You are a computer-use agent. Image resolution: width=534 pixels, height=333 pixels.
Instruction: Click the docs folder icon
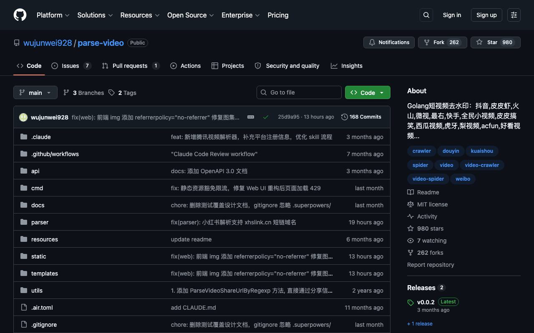coord(24,205)
